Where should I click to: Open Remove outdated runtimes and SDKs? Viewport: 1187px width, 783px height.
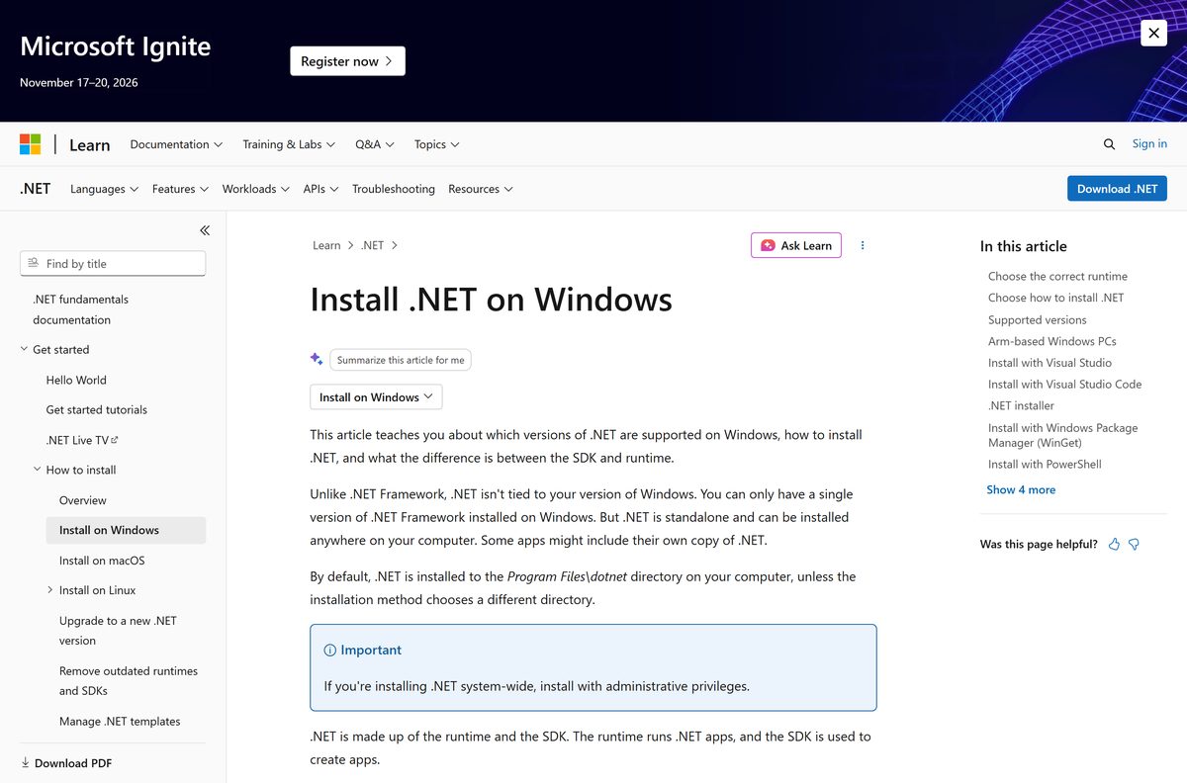[x=129, y=680]
